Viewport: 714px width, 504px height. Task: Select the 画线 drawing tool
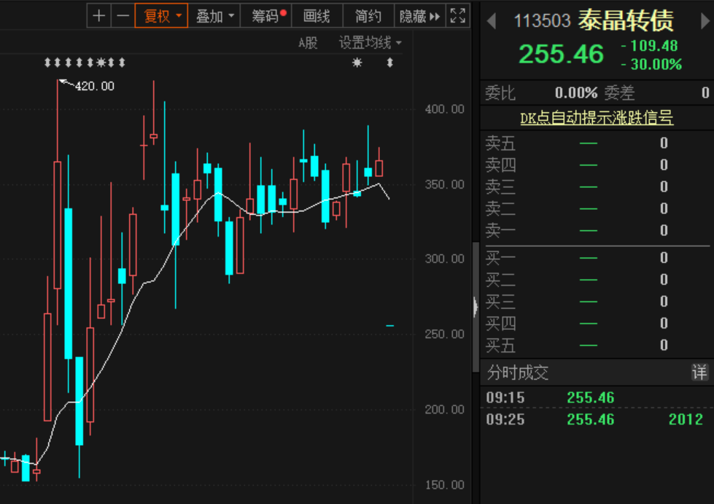pos(317,16)
